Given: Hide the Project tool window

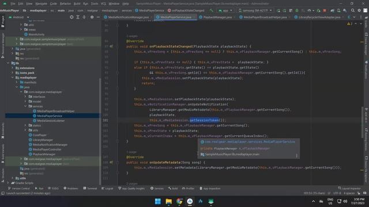Looking at the screenshot, I should tap(98, 17).
